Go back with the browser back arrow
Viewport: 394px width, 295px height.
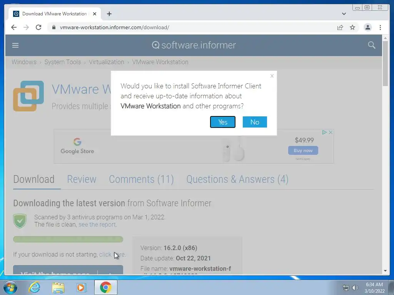(14, 27)
